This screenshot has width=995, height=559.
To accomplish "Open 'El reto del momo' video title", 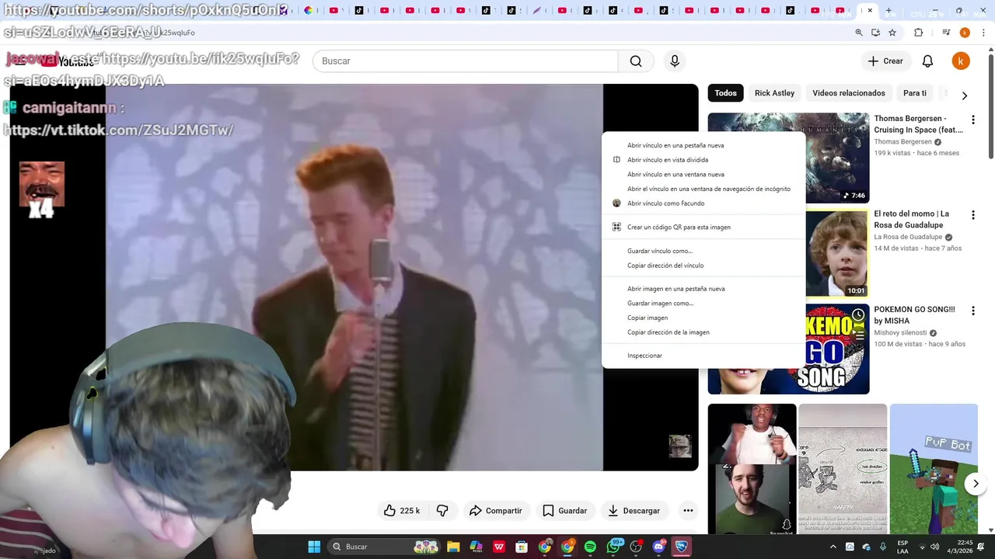I will 911,220.
